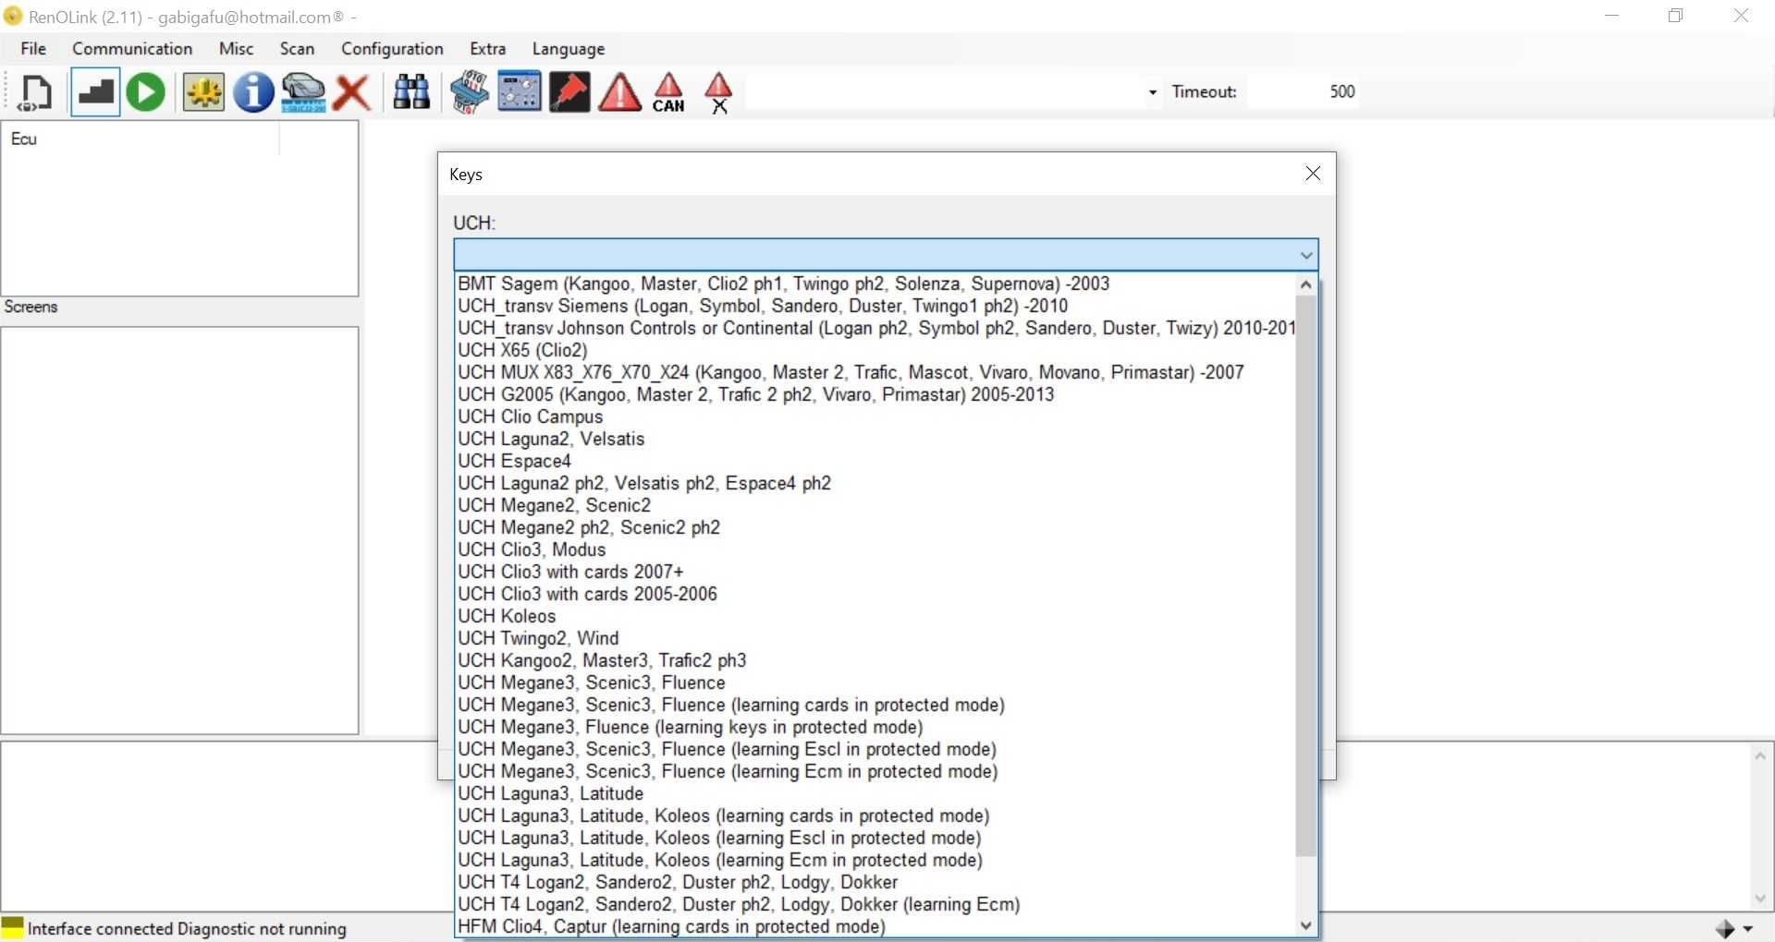Select Laguna3, Latitude, Koleos learning Escl option
The height and width of the screenshot is (942, 1775).
click(875, 838)
